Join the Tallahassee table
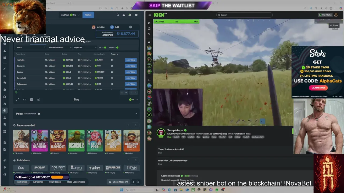344x193 pixels. tap(131, 84)
